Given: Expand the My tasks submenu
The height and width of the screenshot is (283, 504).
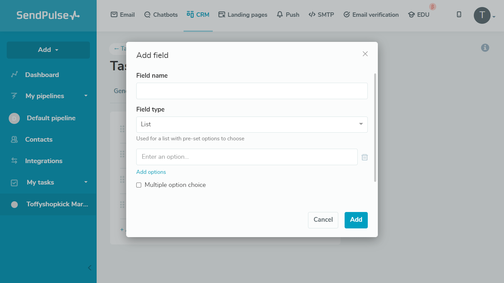Looking at the screenshot, I should 86,182.
